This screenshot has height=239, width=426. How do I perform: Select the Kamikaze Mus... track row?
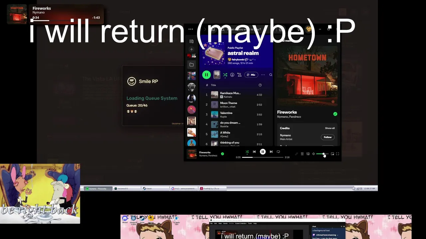click(236, 95)
